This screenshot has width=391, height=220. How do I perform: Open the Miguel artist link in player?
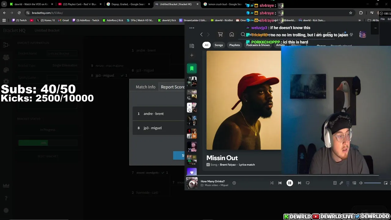224,185
